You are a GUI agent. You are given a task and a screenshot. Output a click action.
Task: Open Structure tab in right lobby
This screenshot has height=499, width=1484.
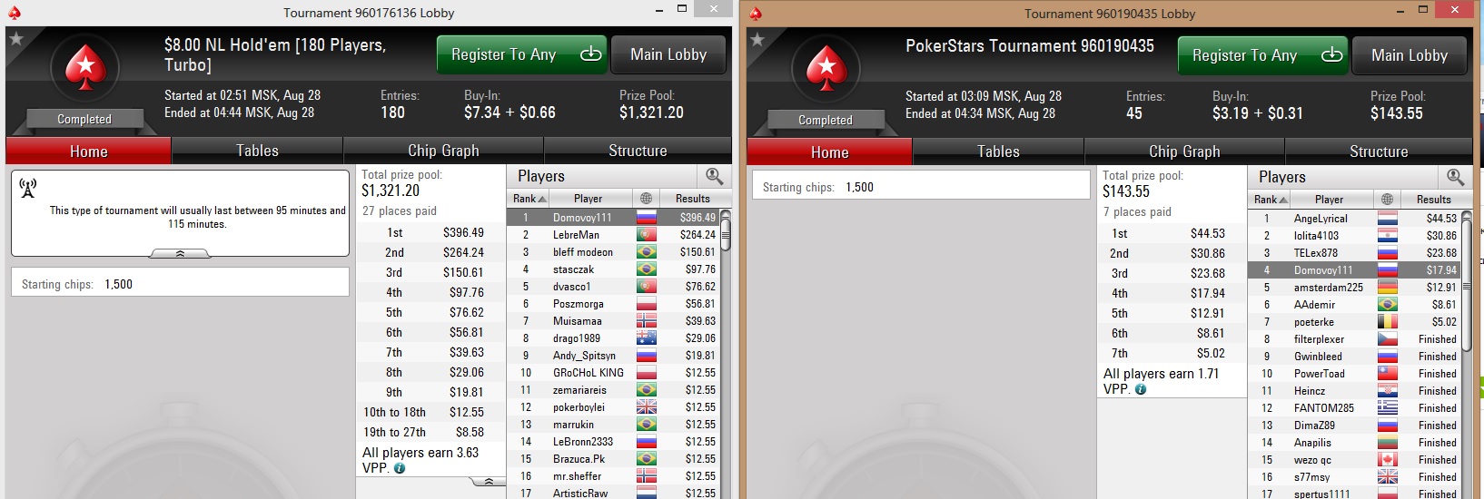point(1378,152)
